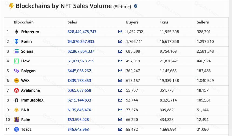Click the ImmutableX logo icon
The height and width of the screenshot is (136, 232).
(16, 100)
